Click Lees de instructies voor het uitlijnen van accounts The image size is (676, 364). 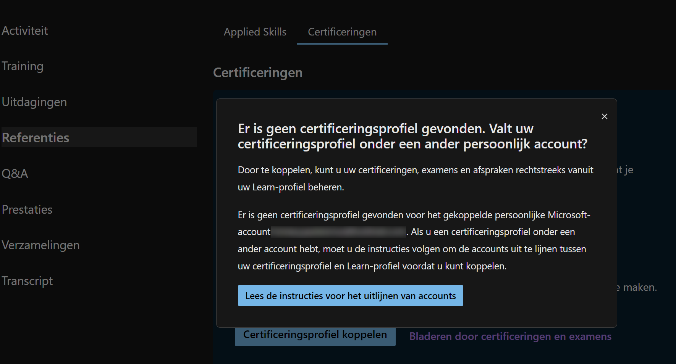pyautogui.click(x=350, y=295)
